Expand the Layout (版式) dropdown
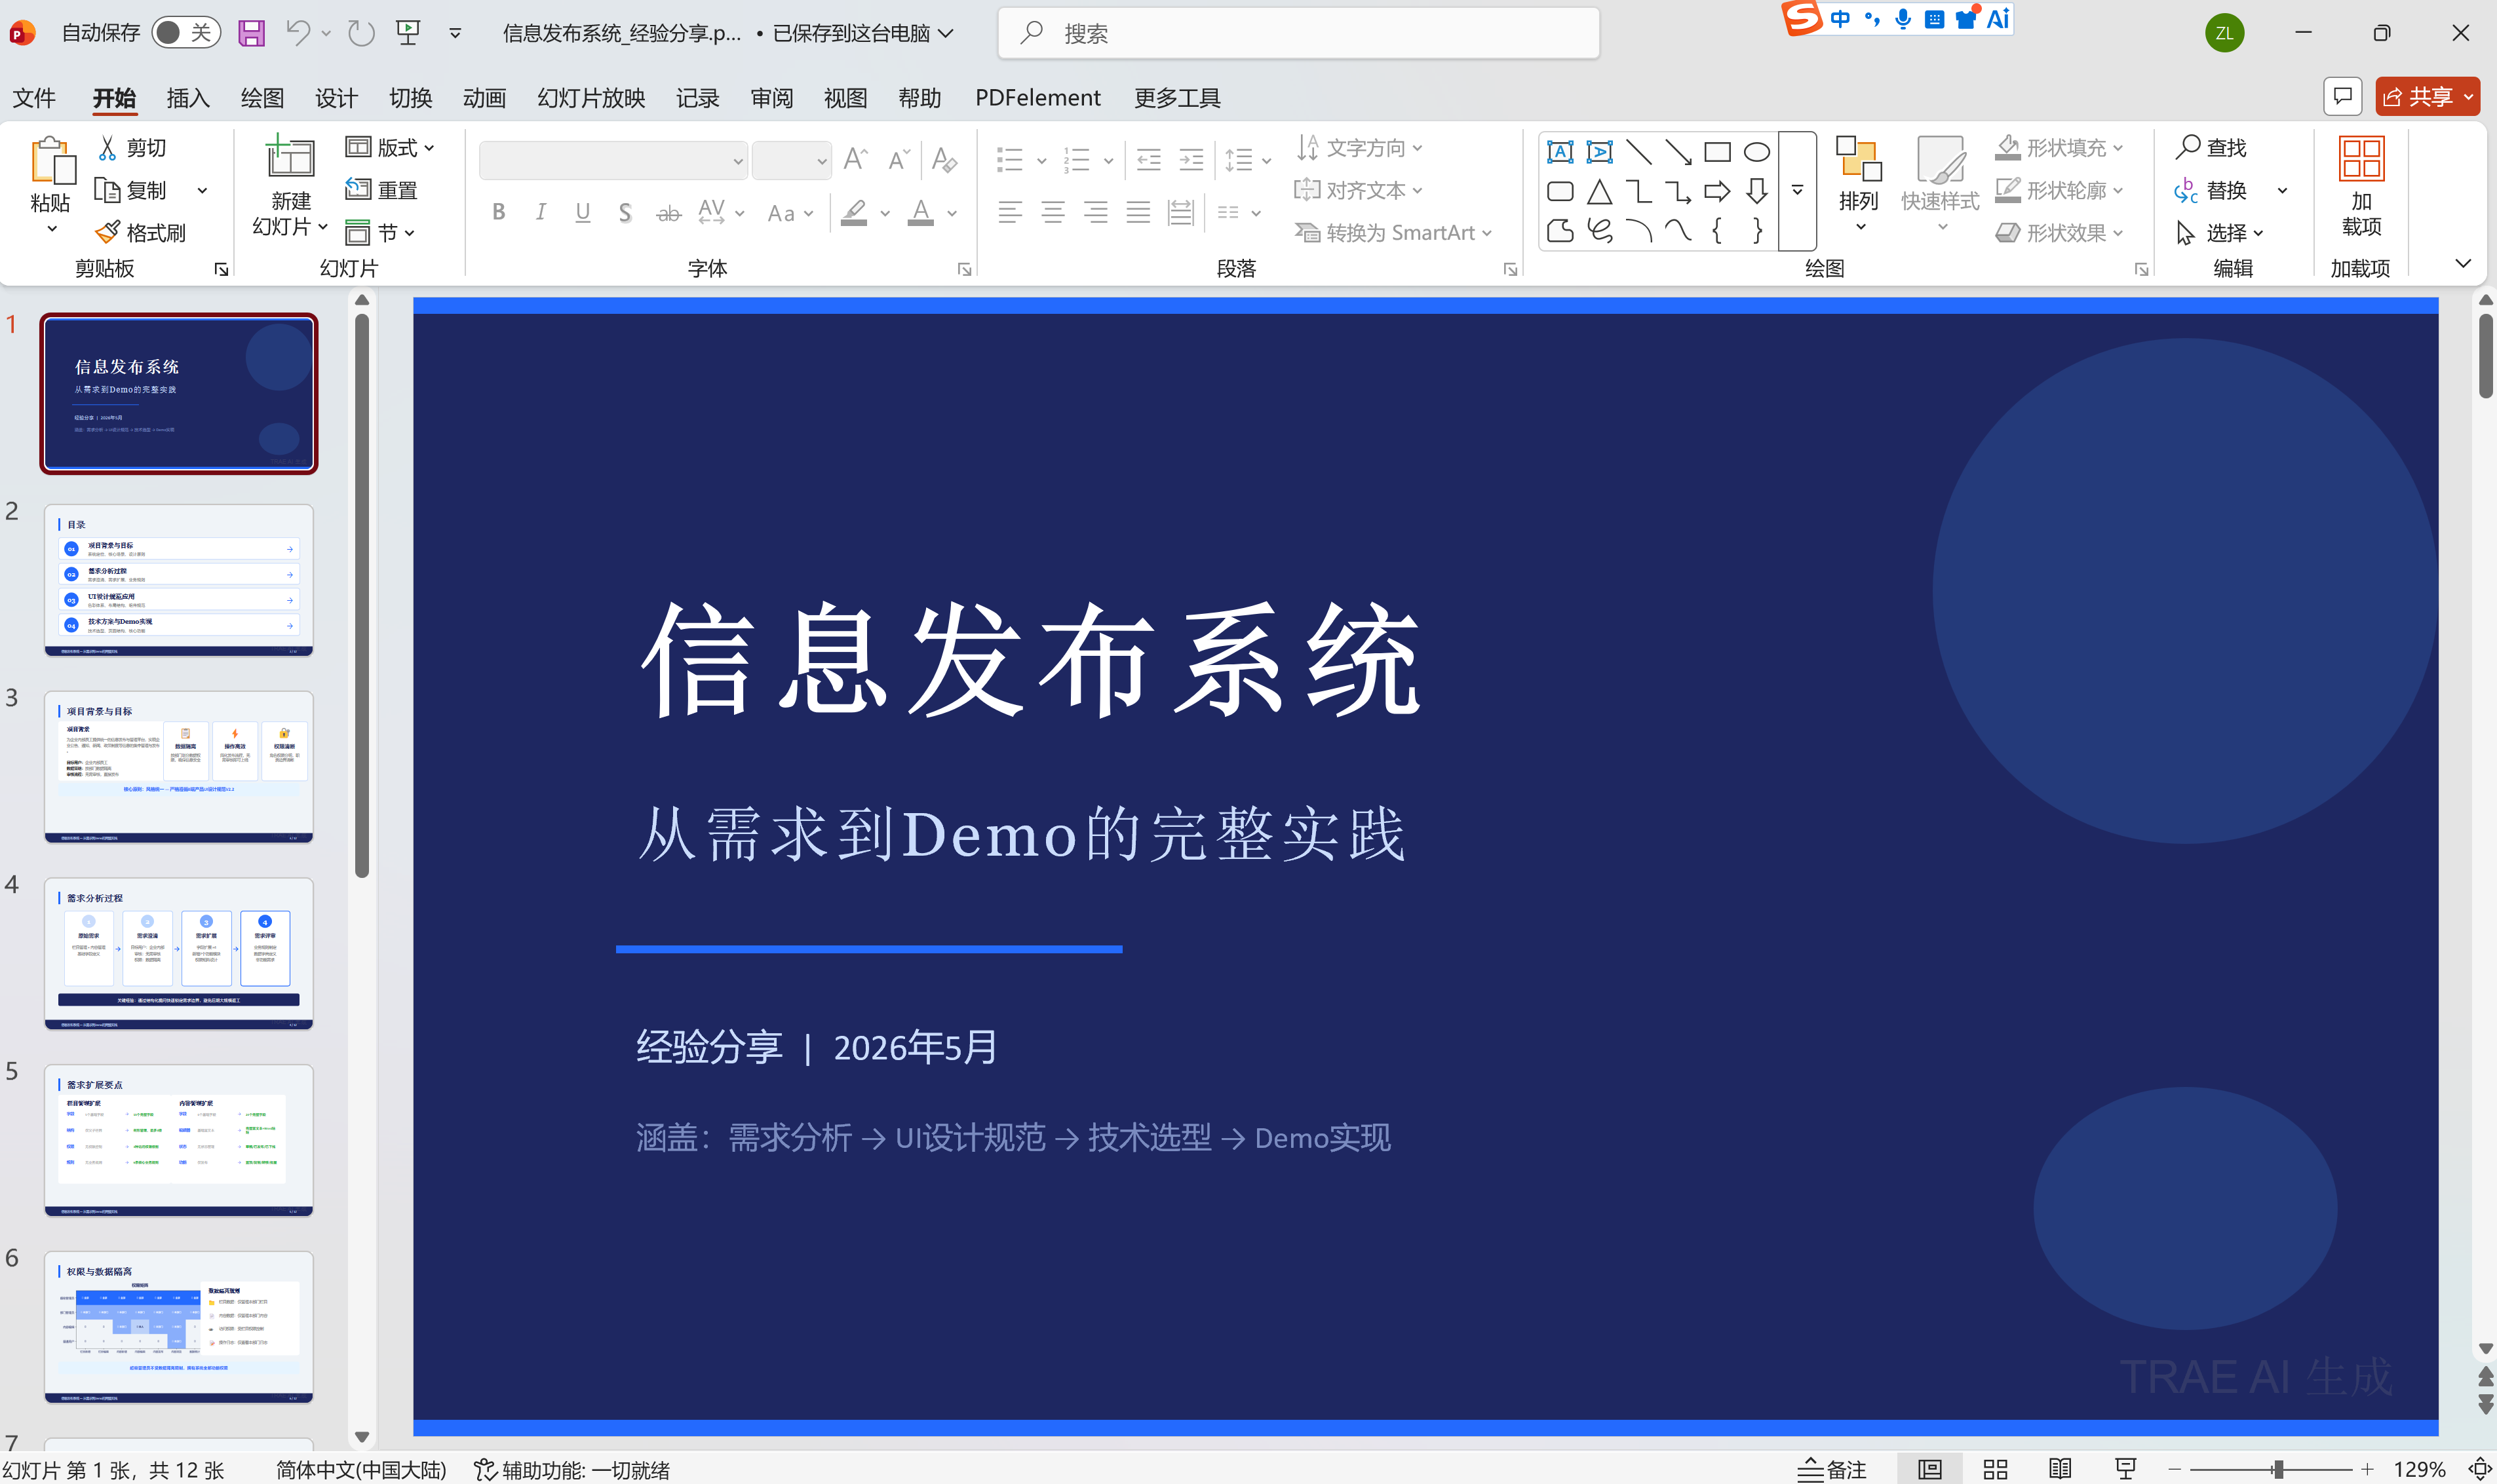The image size is (2497, 1484). tap(390, 148)
